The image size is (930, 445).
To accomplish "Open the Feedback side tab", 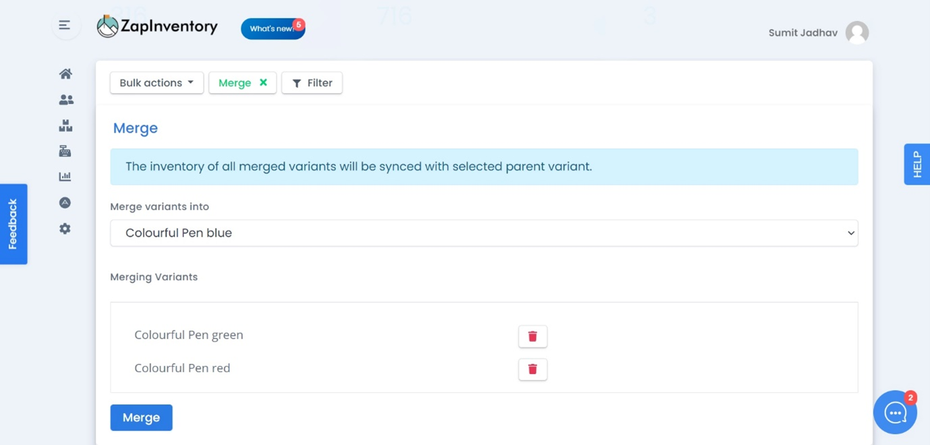I will (13, 224).
